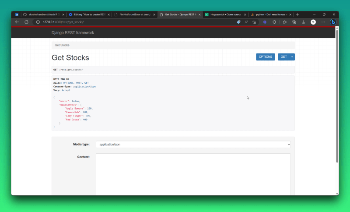This screenshot has height=212, width=350.
Task: Click the "error" key in response
Action: [64, 101]
